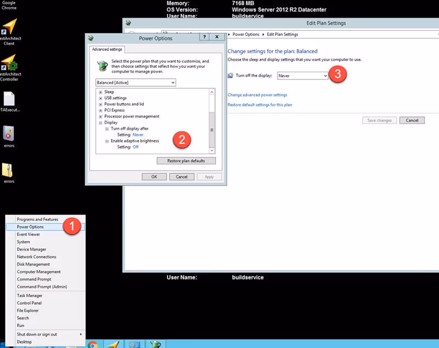Screen dimensions: 439x348
Task: Click the settings tree scroll down arrow
Action: [x=212, y=150]
